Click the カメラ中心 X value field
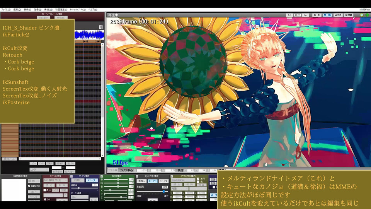 (x=142, y=170)
